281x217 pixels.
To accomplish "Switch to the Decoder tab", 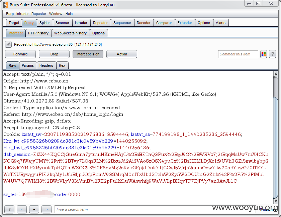I will tap(144, 23).
